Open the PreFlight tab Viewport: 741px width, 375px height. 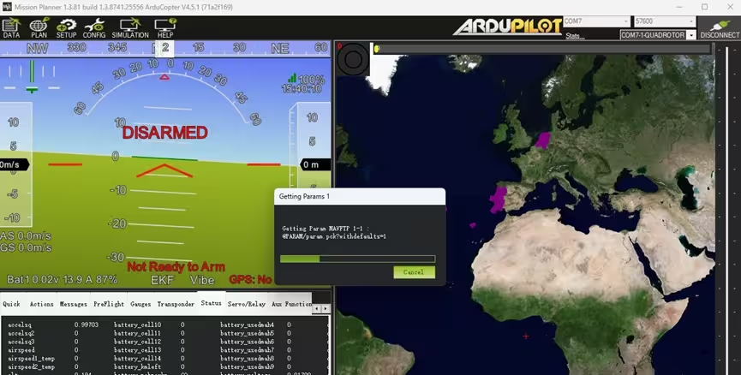(x=109, y=304)
